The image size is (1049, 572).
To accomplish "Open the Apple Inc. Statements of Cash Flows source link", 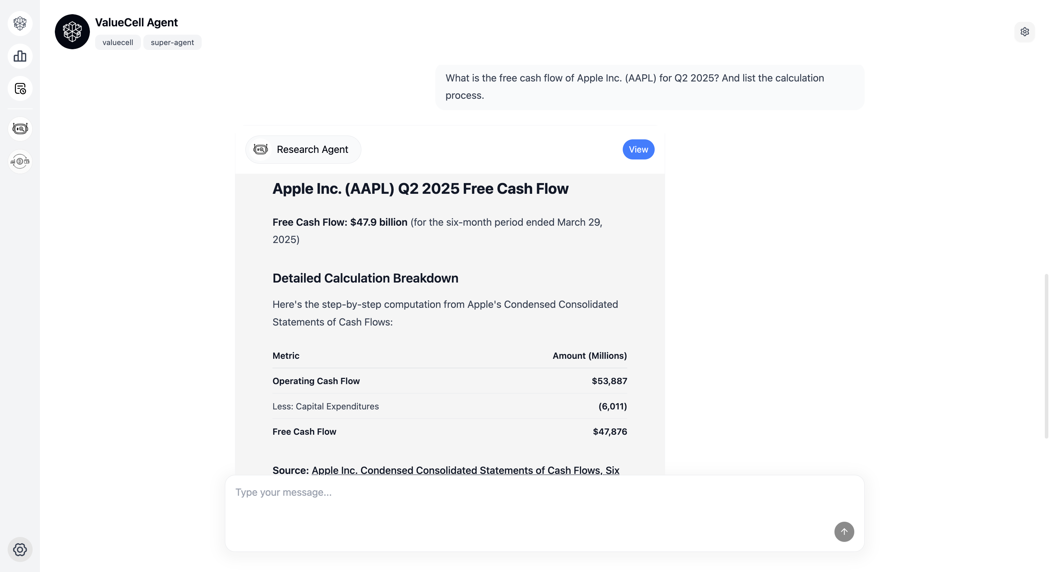I will coord(465,470).
